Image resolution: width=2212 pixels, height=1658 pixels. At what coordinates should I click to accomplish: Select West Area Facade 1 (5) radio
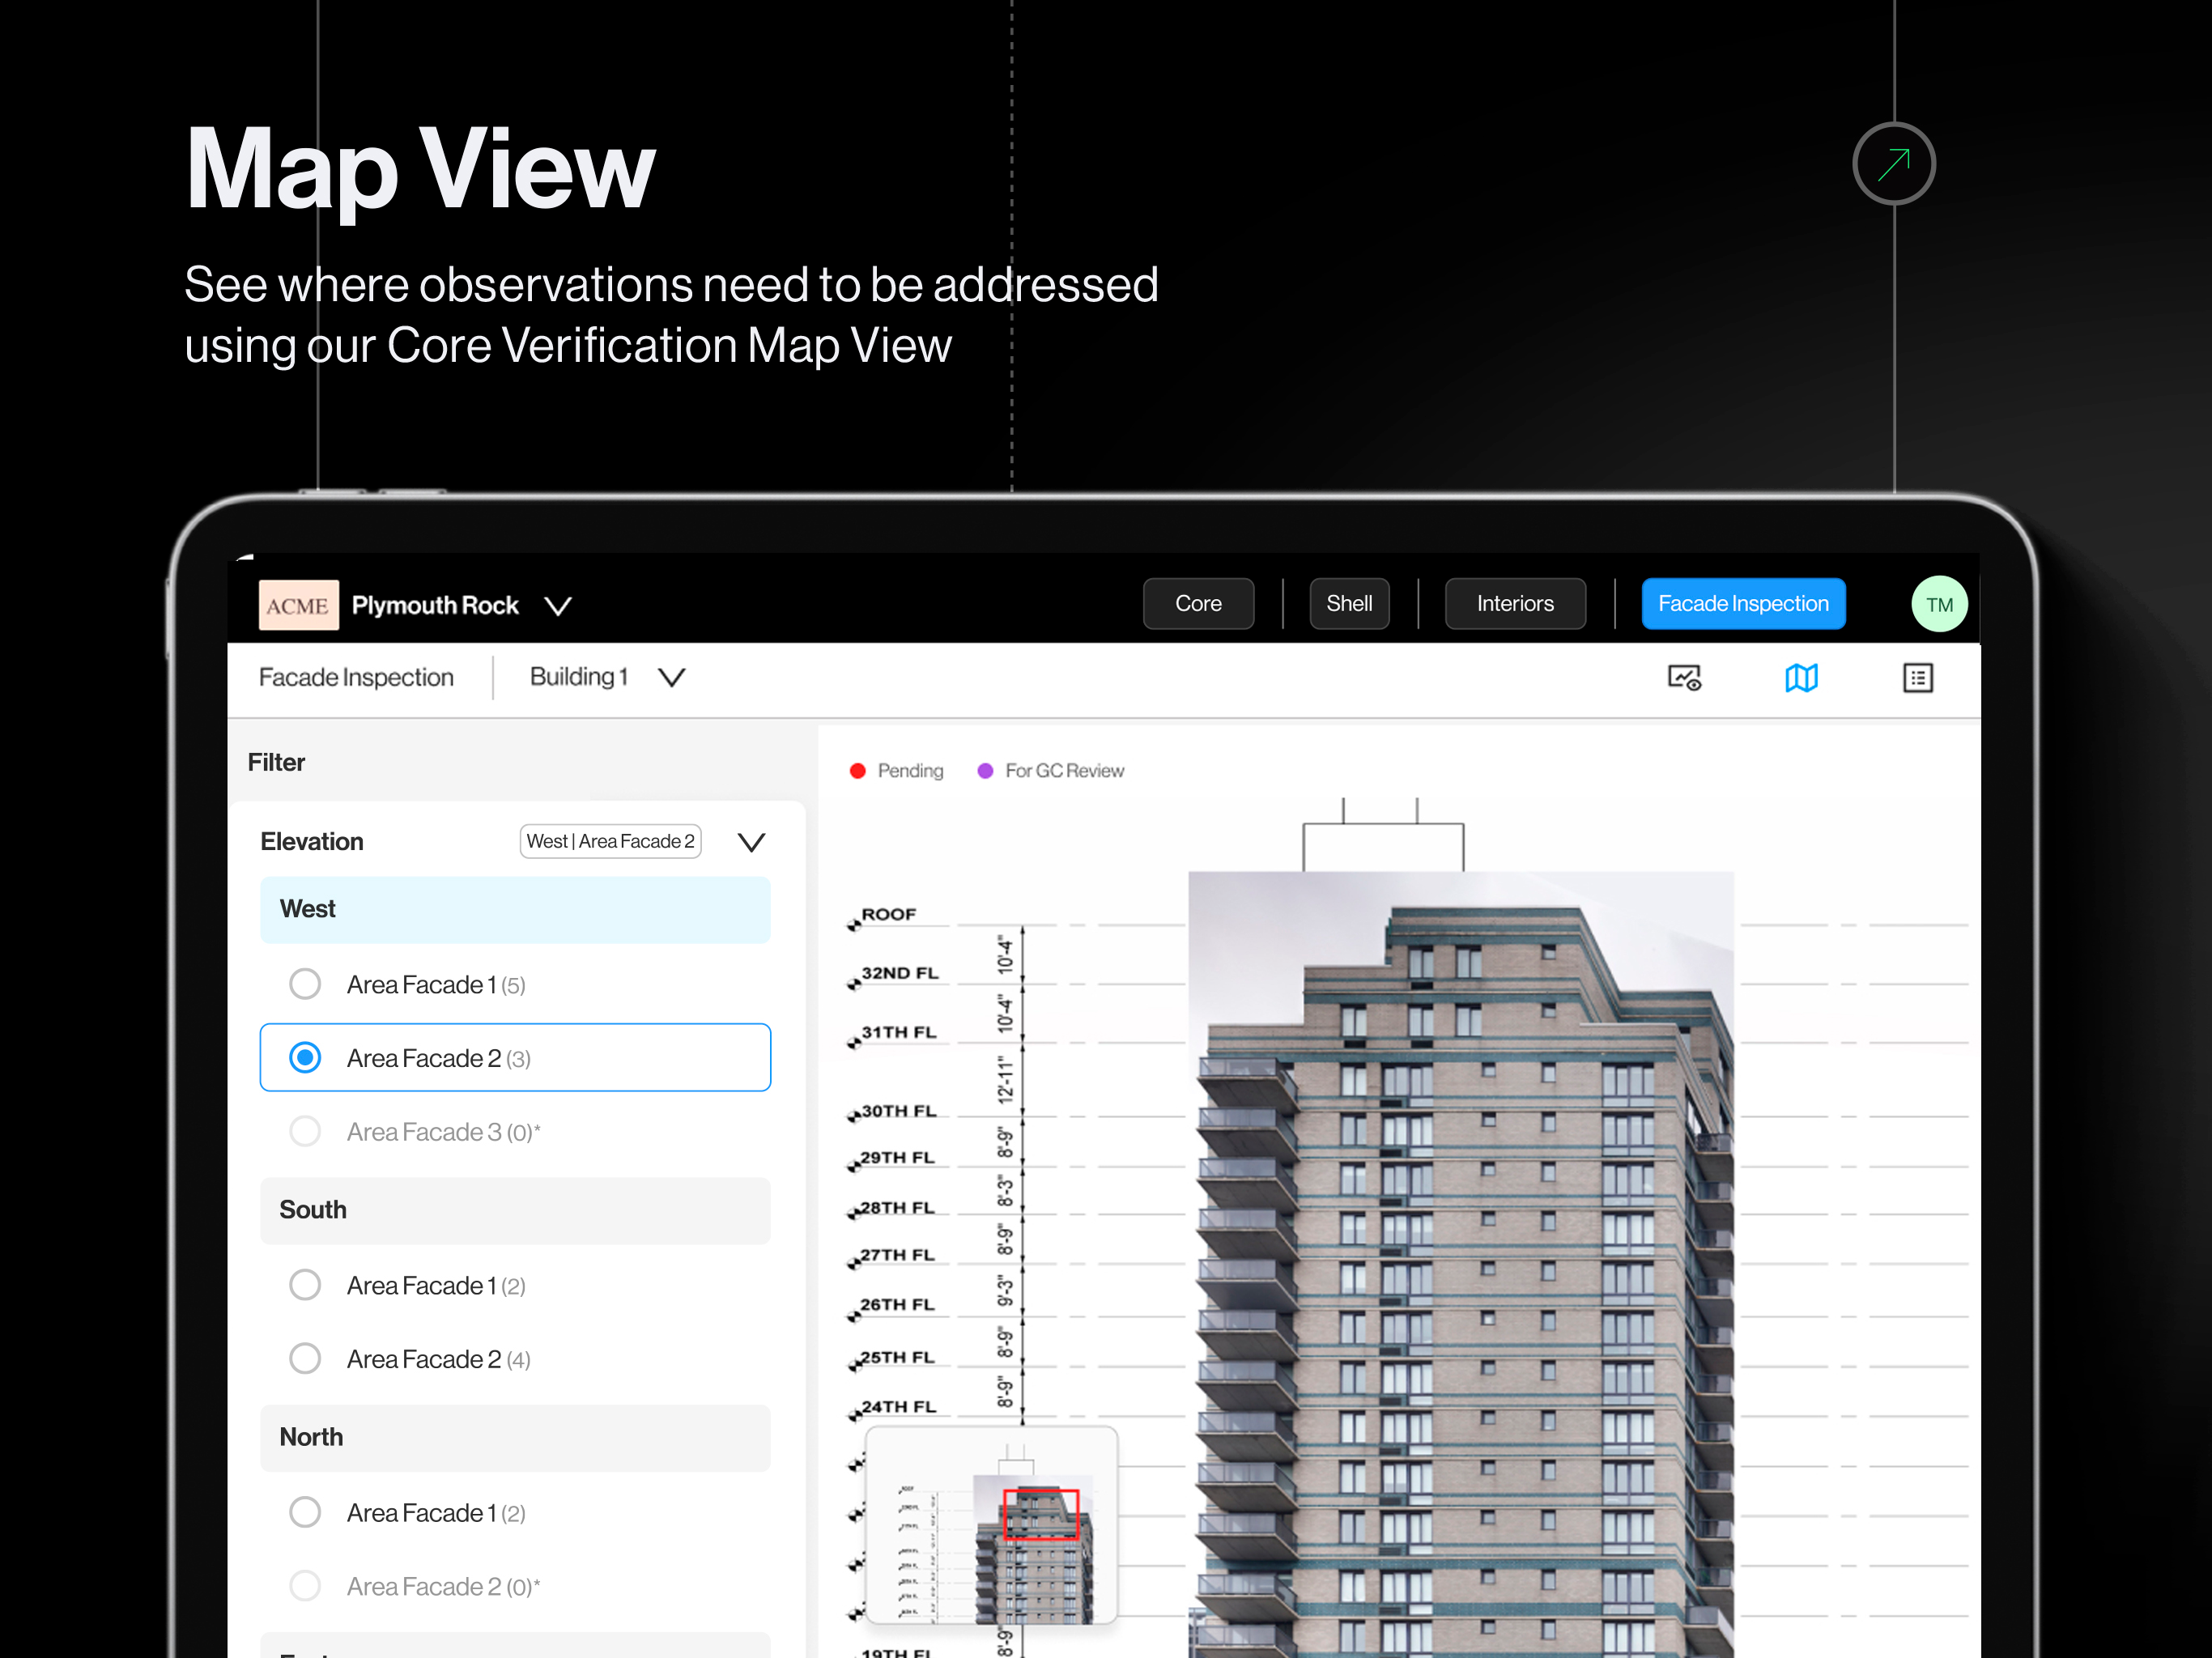pyautogui.click(x=305, y=984)
